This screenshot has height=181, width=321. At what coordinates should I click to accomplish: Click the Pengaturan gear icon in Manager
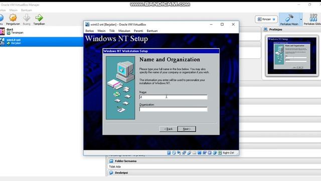13,18
